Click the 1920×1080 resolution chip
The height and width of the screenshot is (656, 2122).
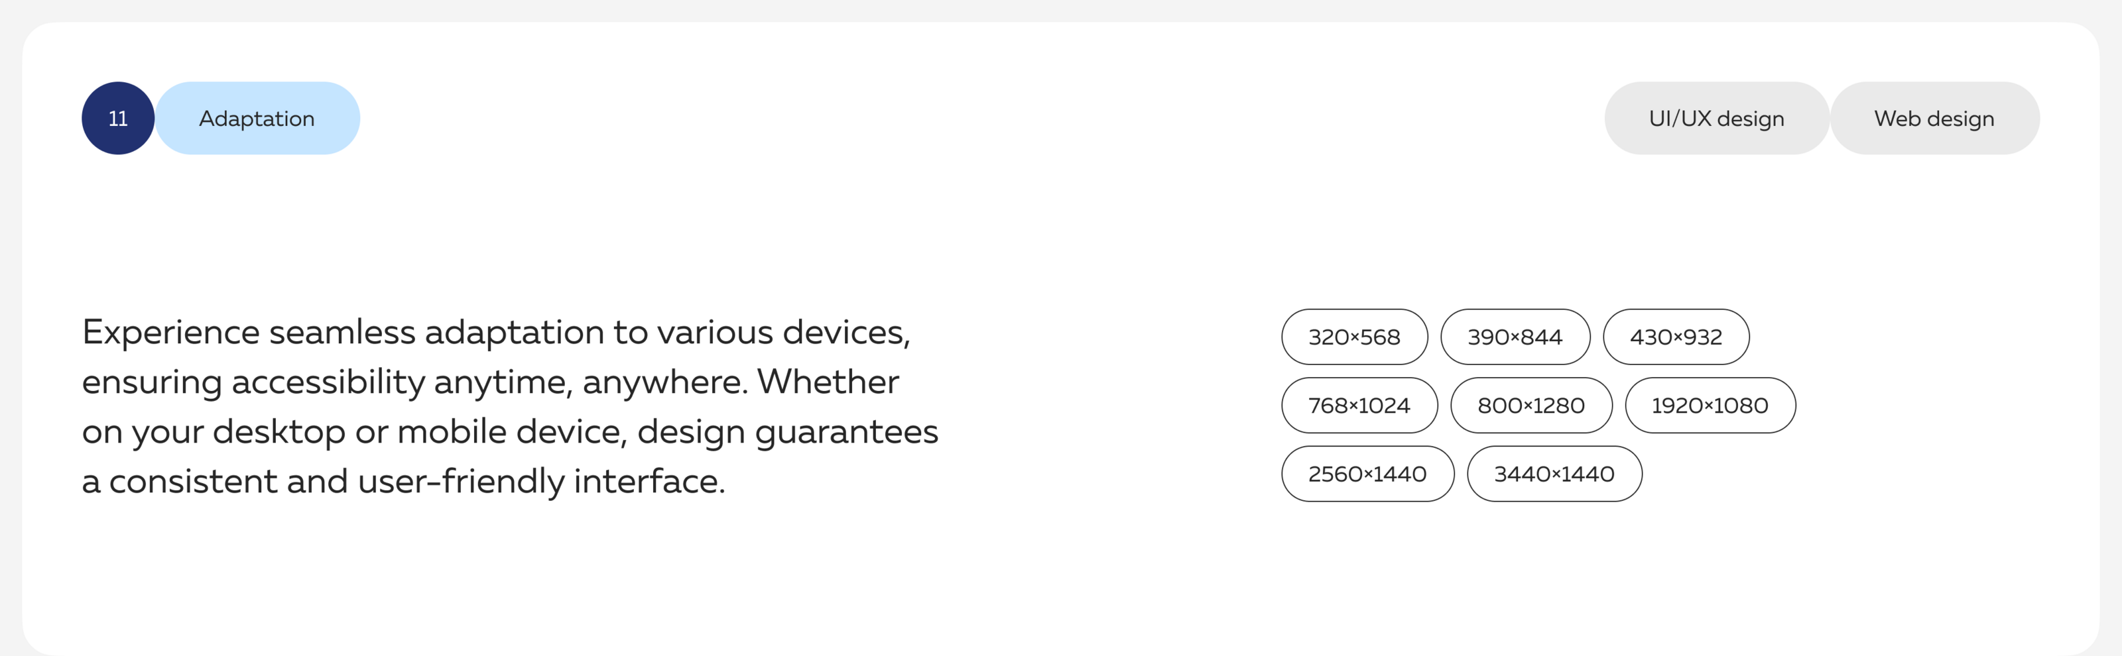tap(1710, 405)
